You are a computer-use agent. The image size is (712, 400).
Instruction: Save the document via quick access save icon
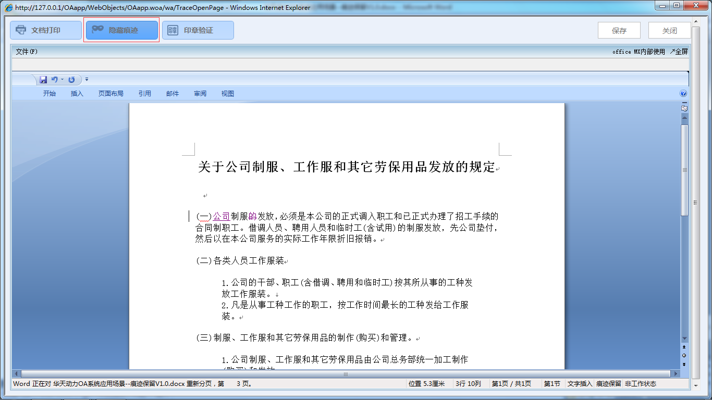click(x=43, y=79)
